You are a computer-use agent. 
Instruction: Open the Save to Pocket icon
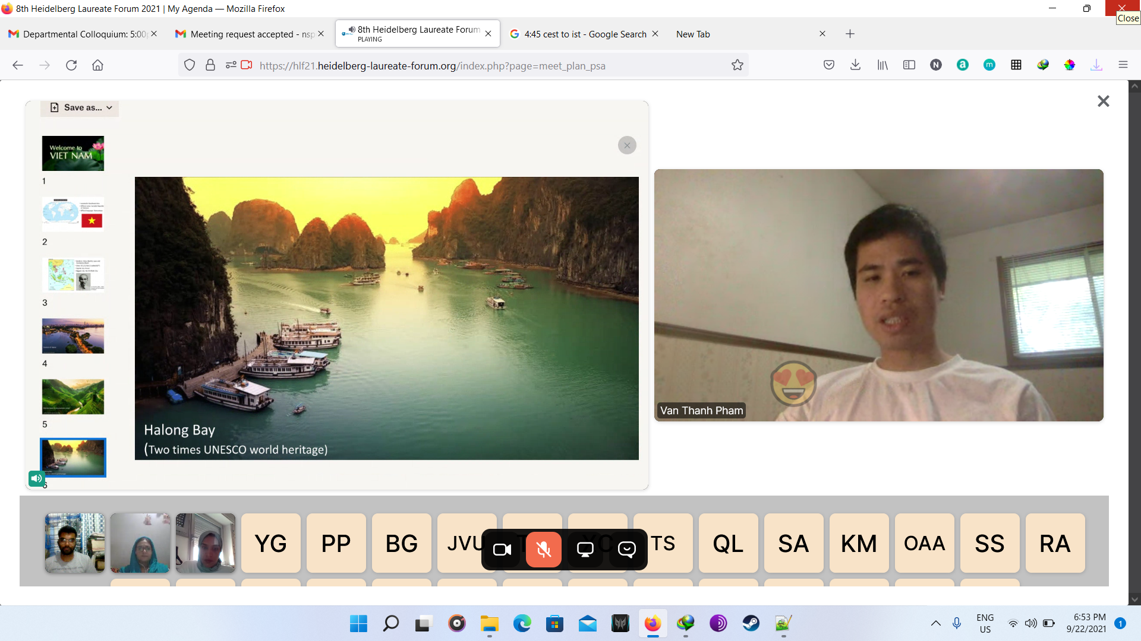point(828,65)
